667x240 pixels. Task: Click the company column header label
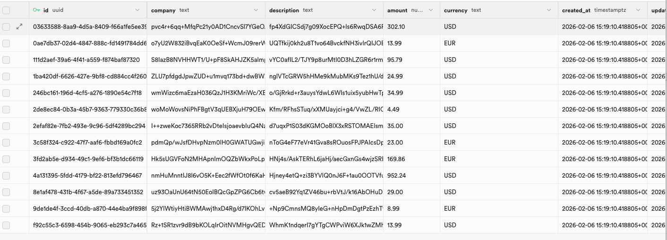[x=163, y=10]
